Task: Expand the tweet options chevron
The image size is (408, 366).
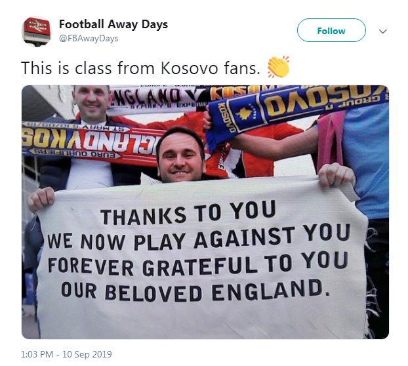Action: (x=382, y=31)
